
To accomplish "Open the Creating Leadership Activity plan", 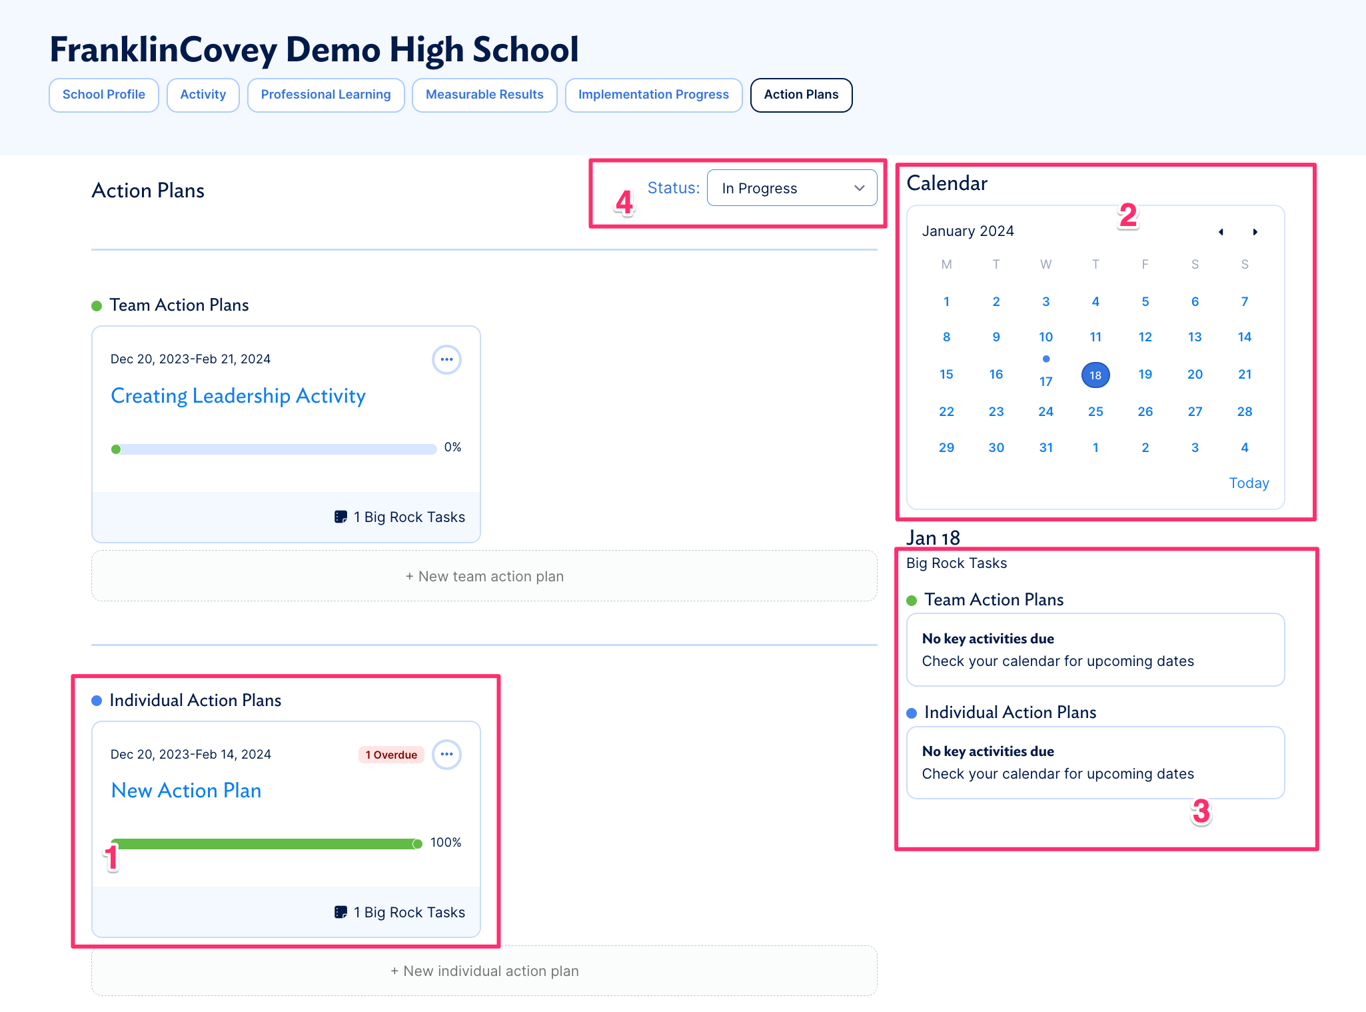I will [x=238, y=395].
